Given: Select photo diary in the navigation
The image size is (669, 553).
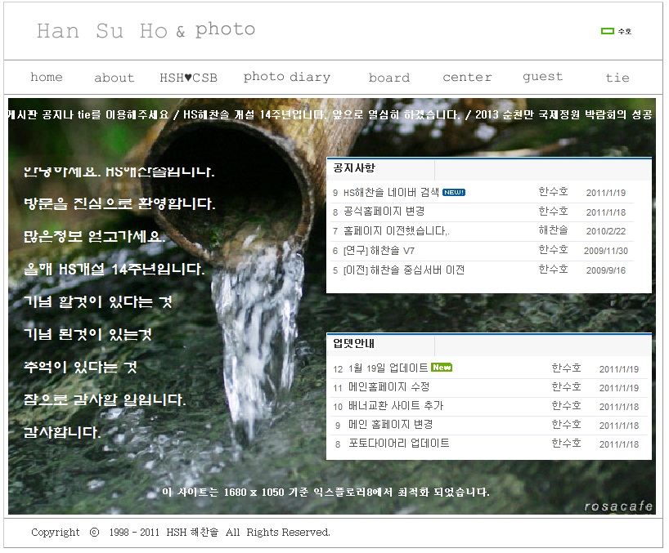Looking at the screenshot, I should click(286, 78).
